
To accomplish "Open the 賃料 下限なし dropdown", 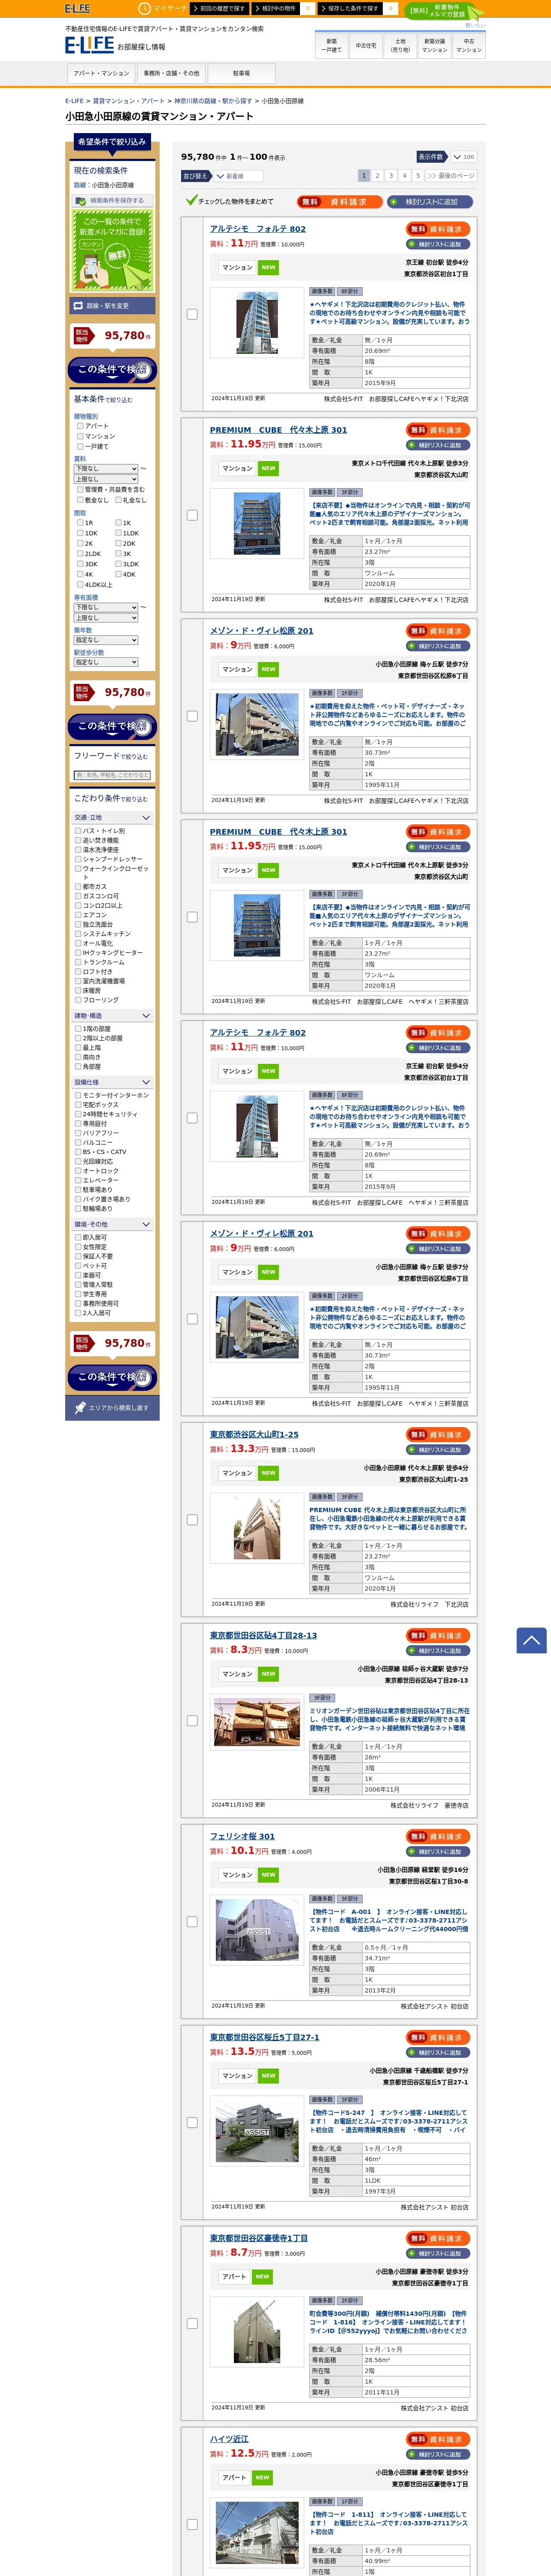I will 106,469.
